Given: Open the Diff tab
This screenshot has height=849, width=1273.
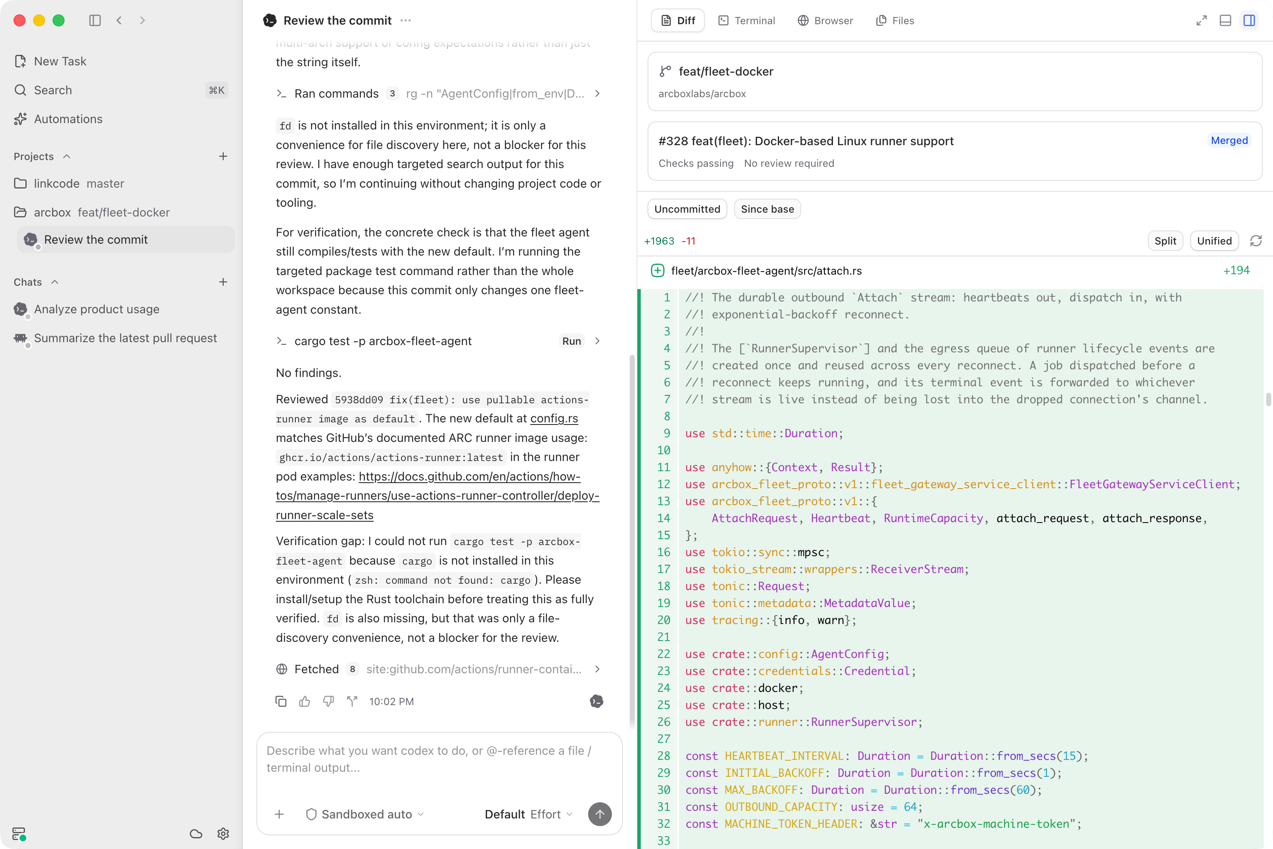Looking at the screenshot, I should click(678, 20).
